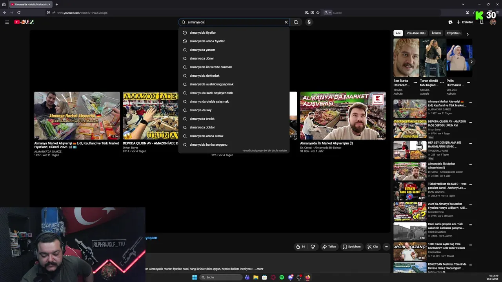Image resolution: width=502 pixels, height=282 pixels.
Task: Expand description with '...mehr'
Action: click(x=259, y=269)
